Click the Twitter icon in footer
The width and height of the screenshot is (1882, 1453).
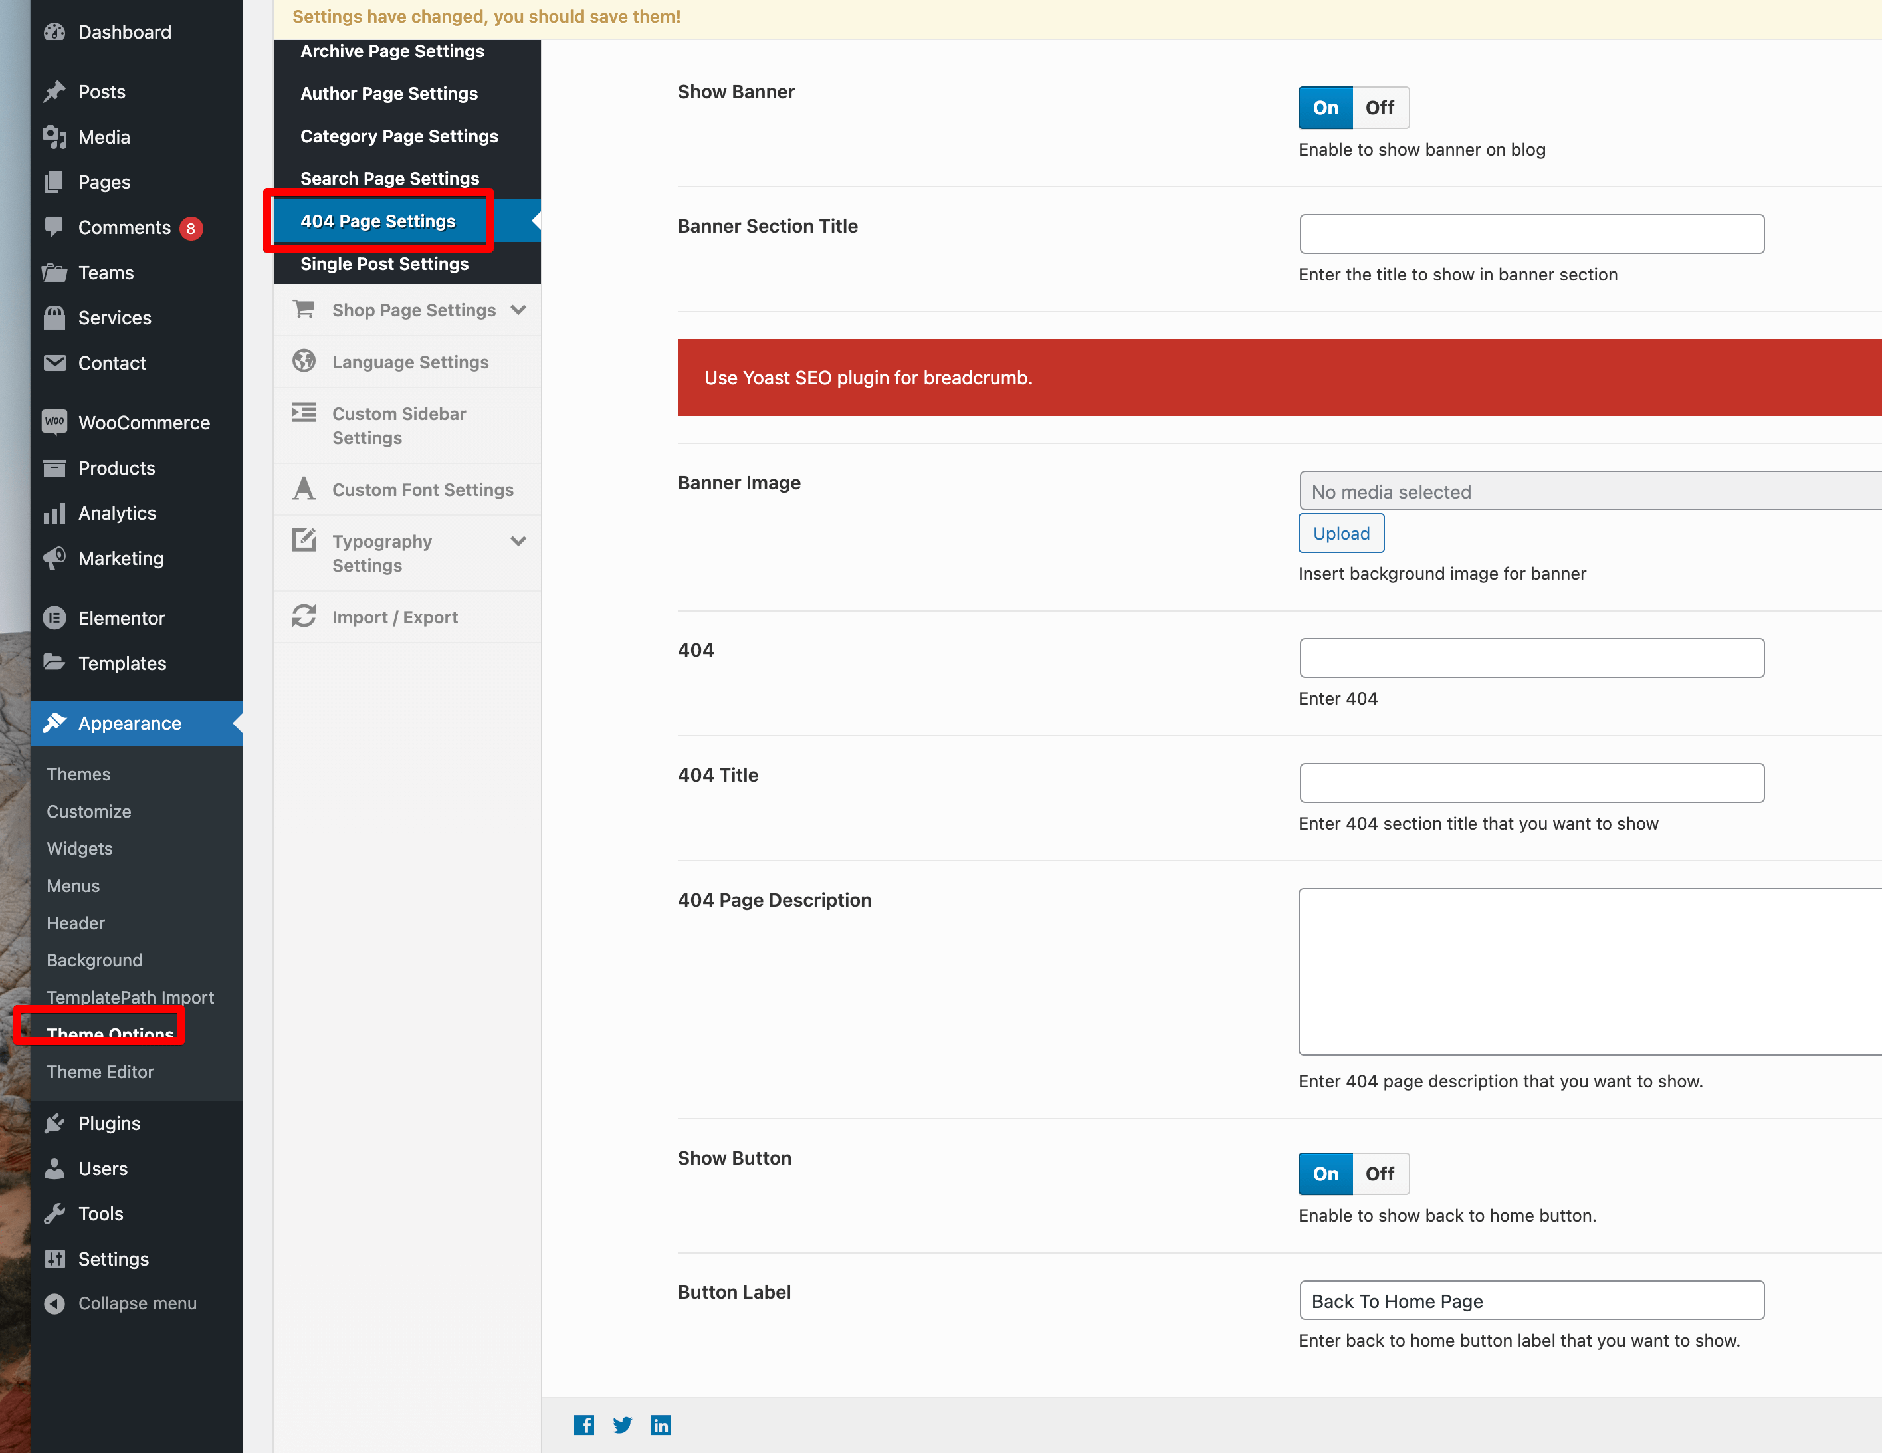pos(622,1424)
